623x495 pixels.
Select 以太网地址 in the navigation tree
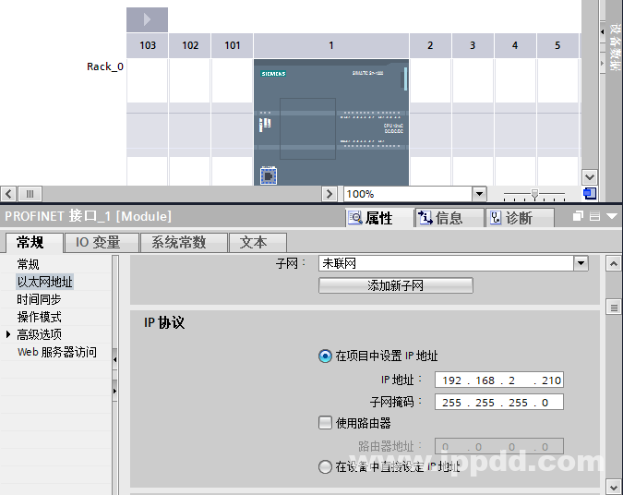tap(44, 282)
